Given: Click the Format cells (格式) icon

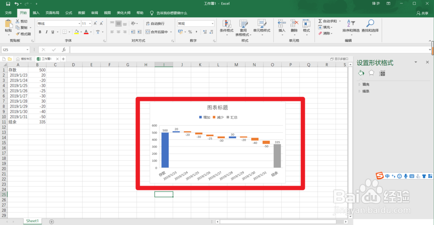Looking at the screenshot, I should click(306, 24).
